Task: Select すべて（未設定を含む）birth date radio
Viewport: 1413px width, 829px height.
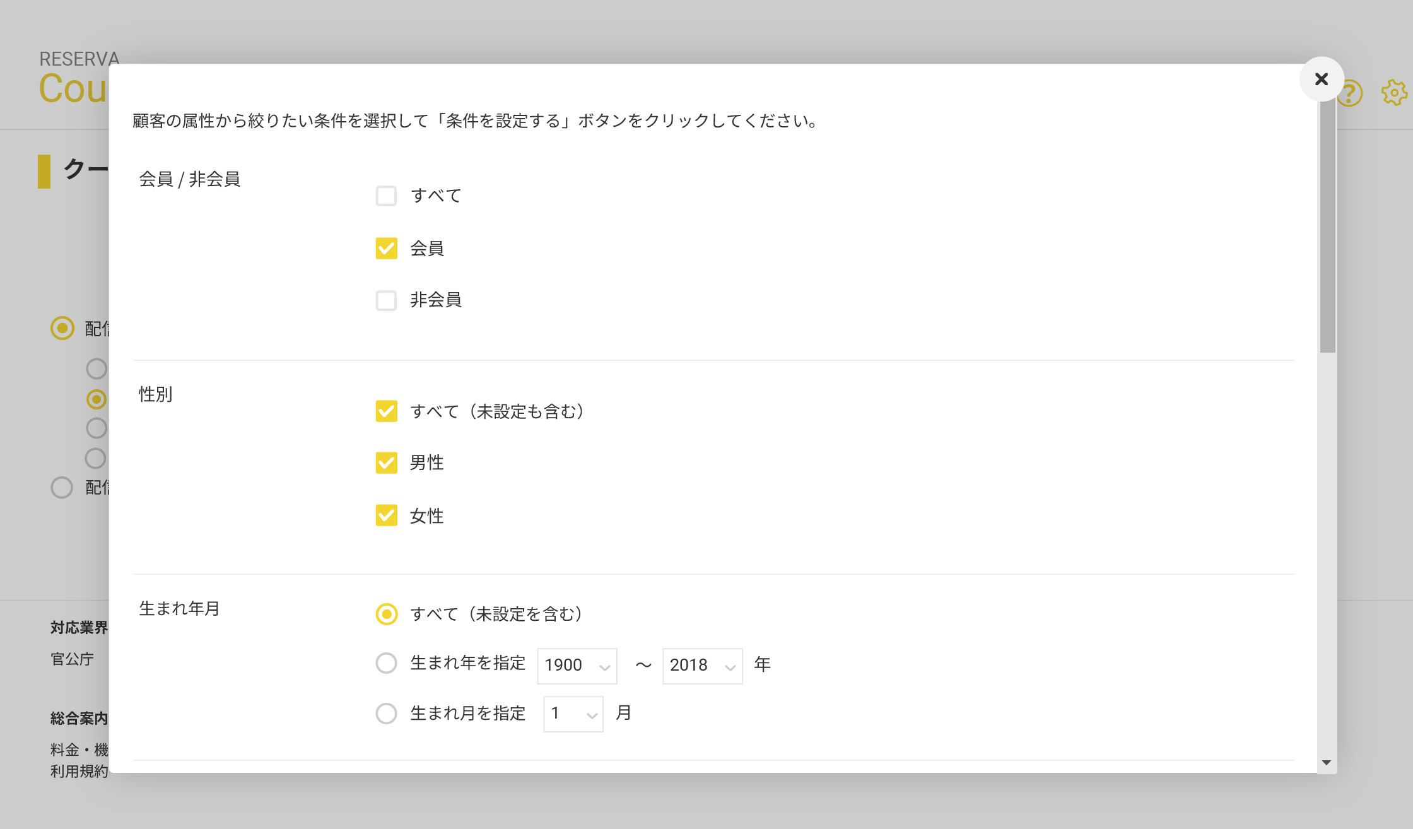Action: 386,614
